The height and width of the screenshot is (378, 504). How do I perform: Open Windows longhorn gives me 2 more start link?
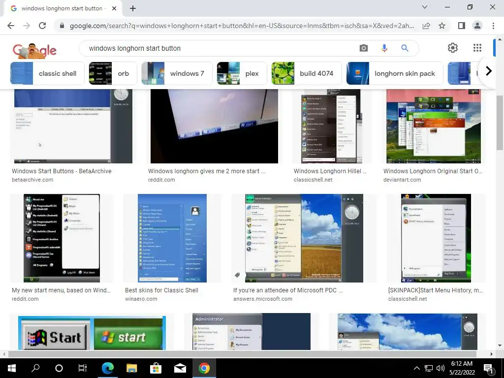[207, 171]
